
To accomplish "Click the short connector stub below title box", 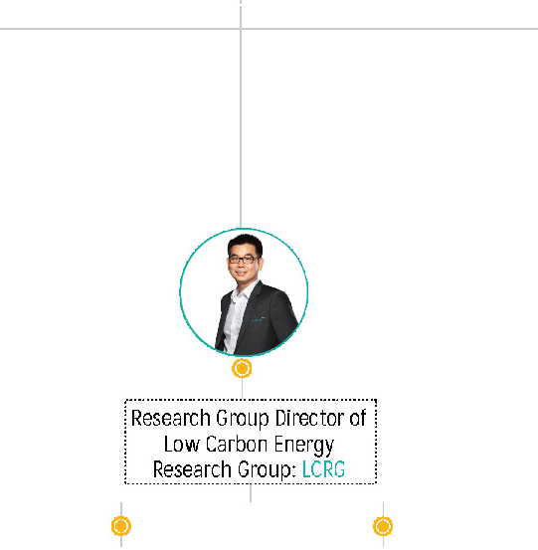I will click(x=251, y=493).
